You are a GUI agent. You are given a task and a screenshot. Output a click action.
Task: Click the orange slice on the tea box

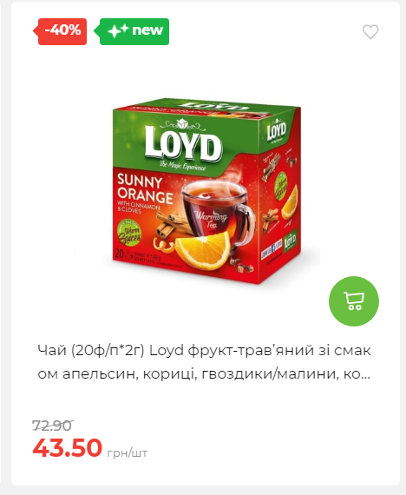[202, 251]
